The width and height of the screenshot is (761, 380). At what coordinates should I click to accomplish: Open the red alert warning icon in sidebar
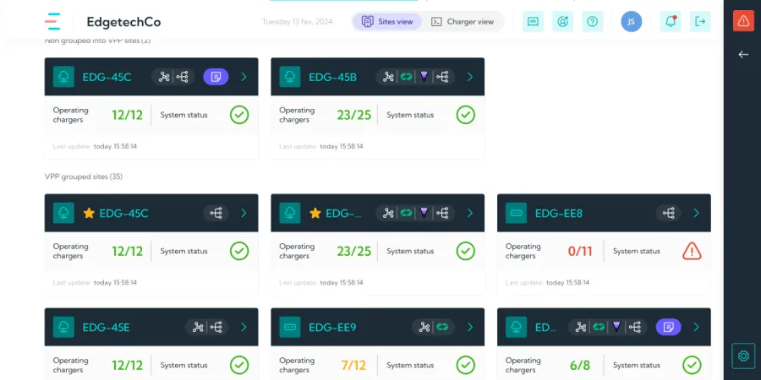(x=743, y=21)
